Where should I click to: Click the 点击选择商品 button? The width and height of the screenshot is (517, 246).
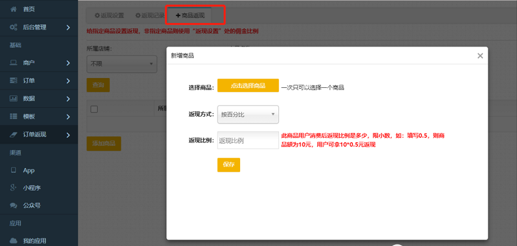[x=248, y=86]
